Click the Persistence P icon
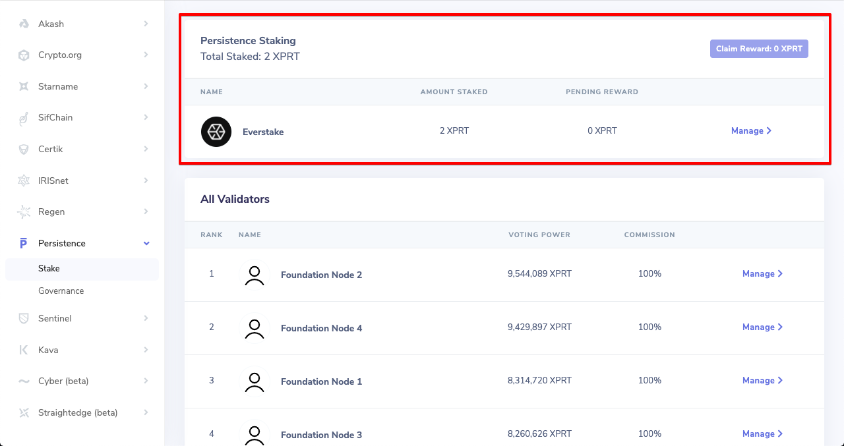 point(24,243)
